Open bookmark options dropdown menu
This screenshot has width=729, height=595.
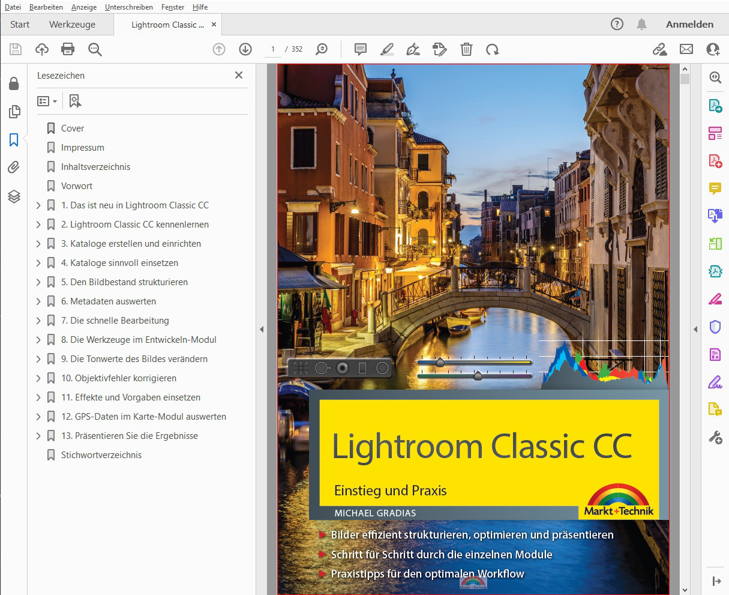point(47,101)
